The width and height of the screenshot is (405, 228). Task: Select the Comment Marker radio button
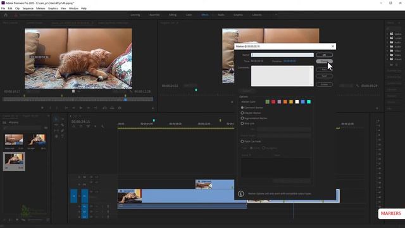[x=242, y=108]
